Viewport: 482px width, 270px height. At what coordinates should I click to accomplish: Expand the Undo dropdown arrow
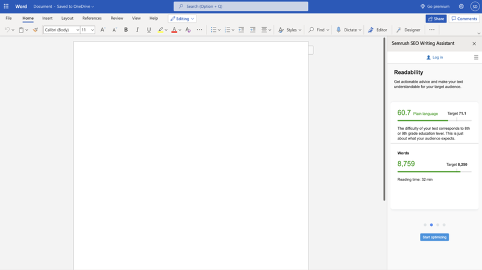tap(13, 30)
